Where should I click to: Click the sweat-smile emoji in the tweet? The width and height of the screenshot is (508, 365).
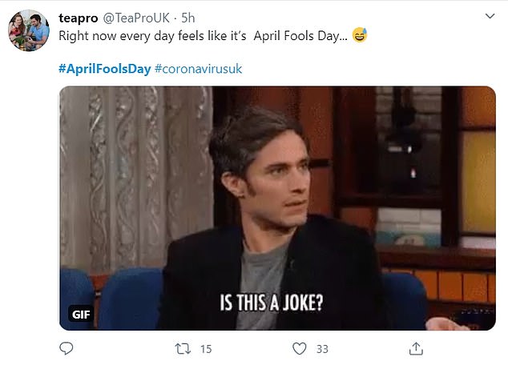[x=360, y=36]
